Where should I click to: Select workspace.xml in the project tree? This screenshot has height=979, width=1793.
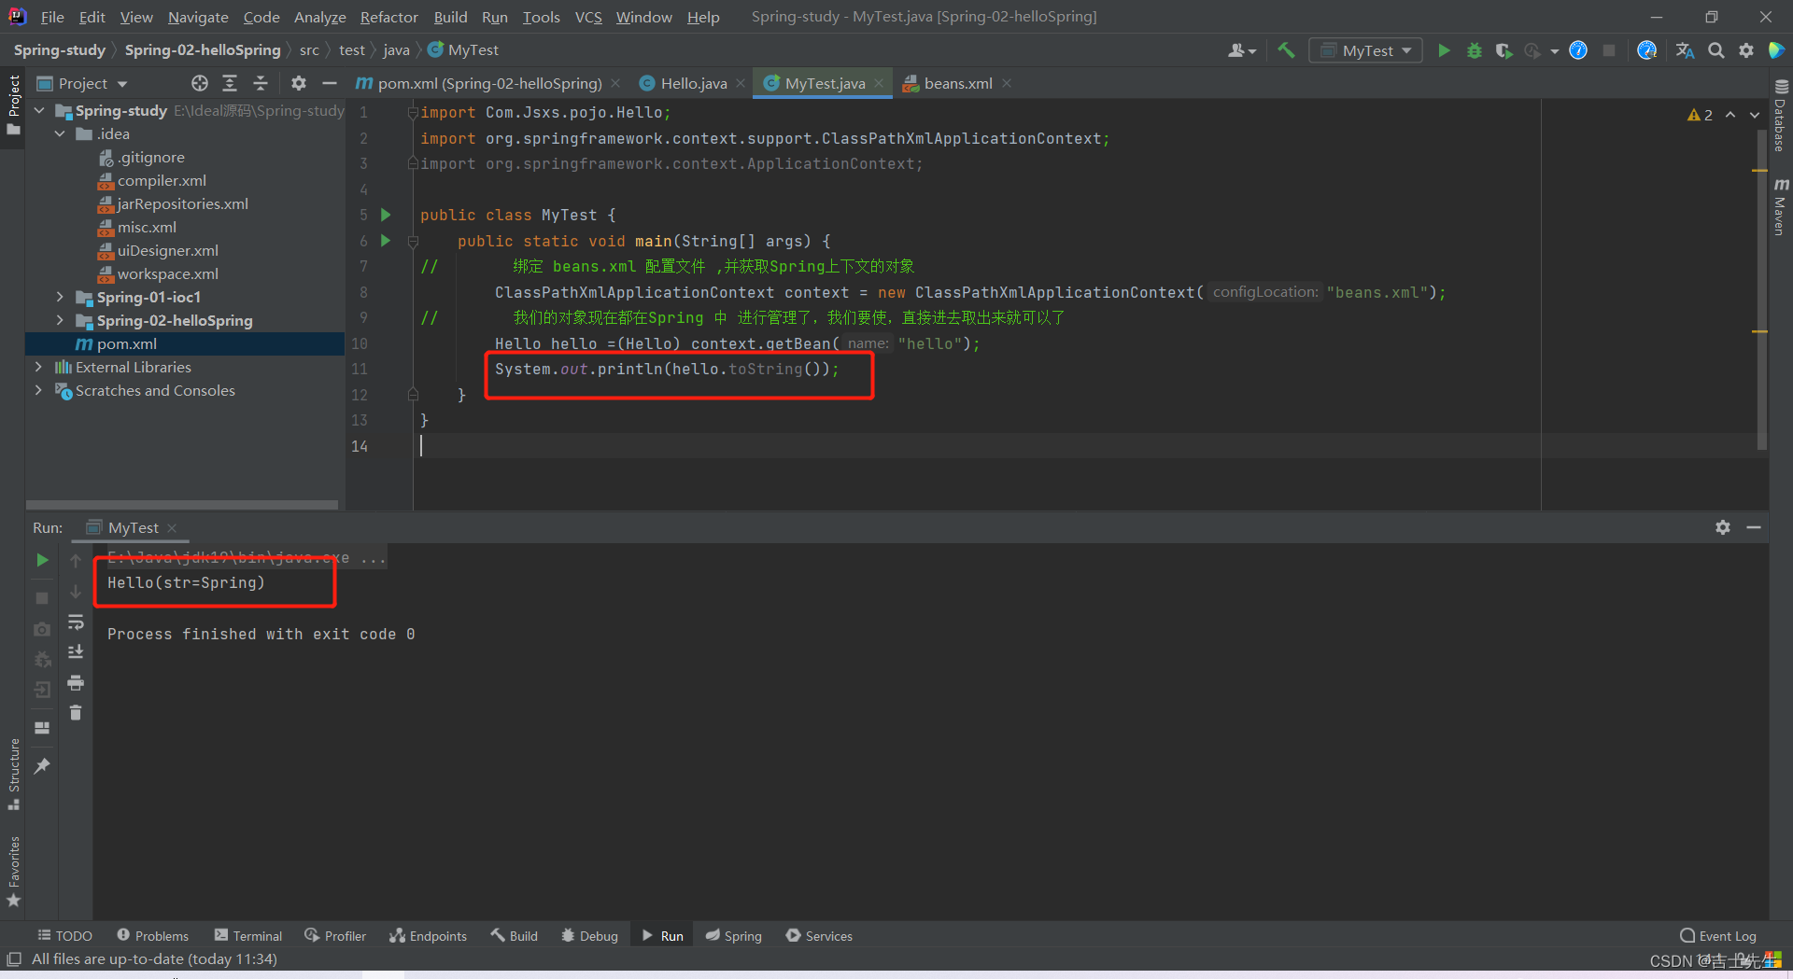[x=167, y=273]
